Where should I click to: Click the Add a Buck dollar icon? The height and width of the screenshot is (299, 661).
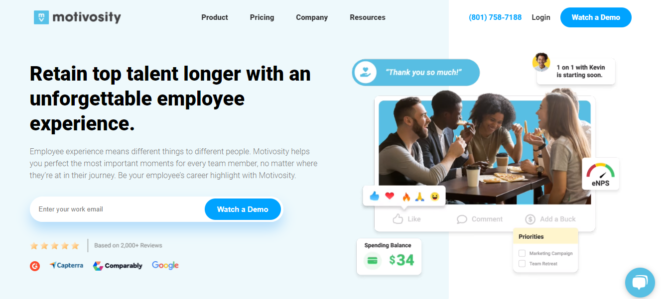click(530, 219)
